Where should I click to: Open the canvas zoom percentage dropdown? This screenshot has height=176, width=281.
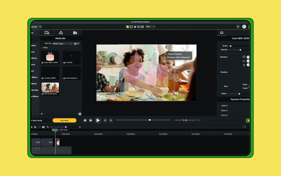(150, 27)
